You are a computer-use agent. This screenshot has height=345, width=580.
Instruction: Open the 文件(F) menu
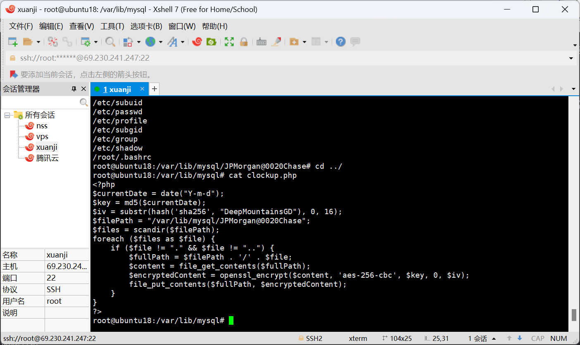(x=21, y=26)
